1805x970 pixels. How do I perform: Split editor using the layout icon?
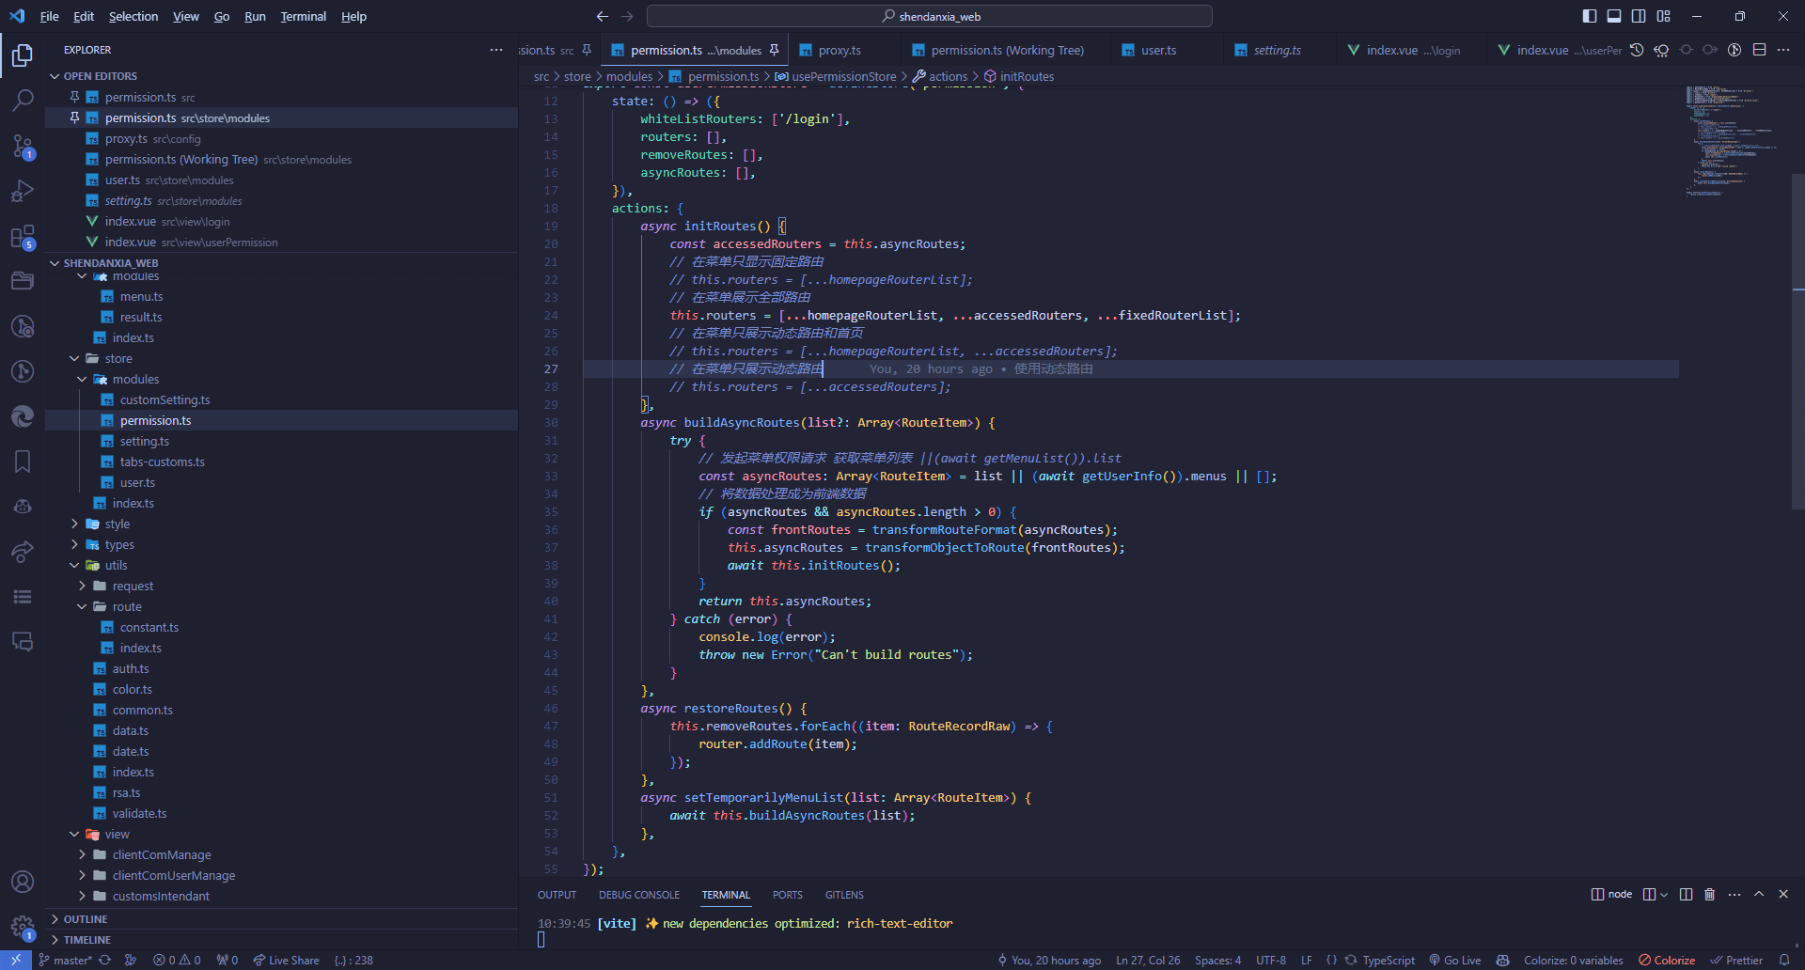(1759, 50)
